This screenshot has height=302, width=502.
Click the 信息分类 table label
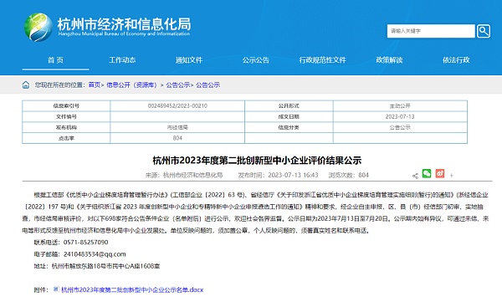289,127
